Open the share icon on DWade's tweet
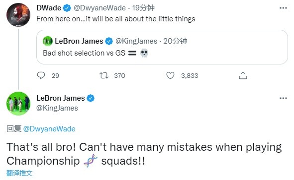This screenshot has height=180, width=294. tap(243, 75)
